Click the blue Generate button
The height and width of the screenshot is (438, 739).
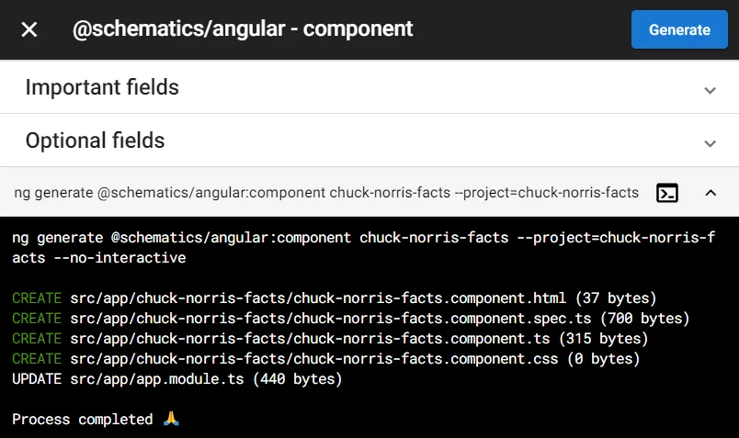(x=679, y=29)
